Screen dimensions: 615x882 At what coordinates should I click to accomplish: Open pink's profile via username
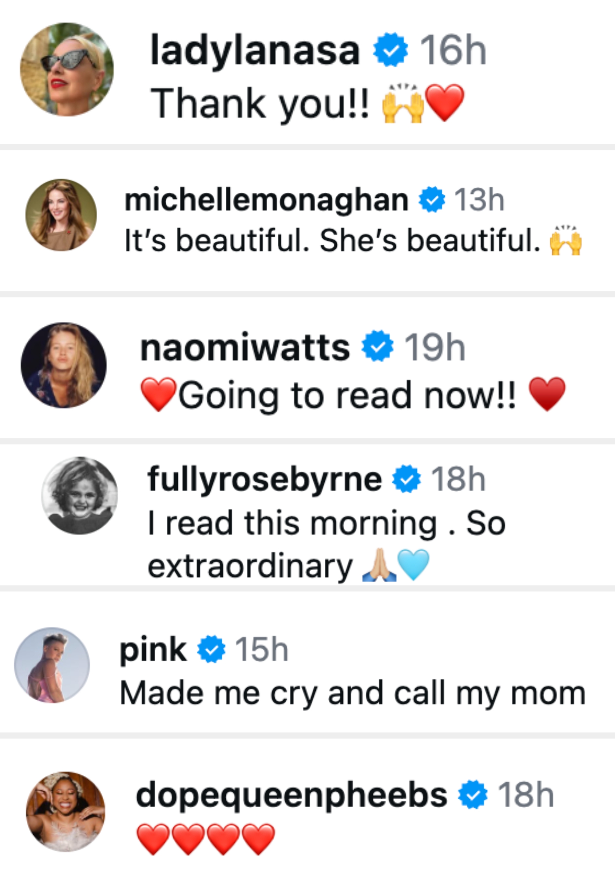point(153,650)
